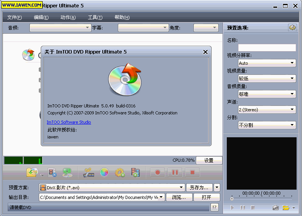Click the remove video file icon
The height and width of the screenshot is (216, 302).
[x=52, y=173]
